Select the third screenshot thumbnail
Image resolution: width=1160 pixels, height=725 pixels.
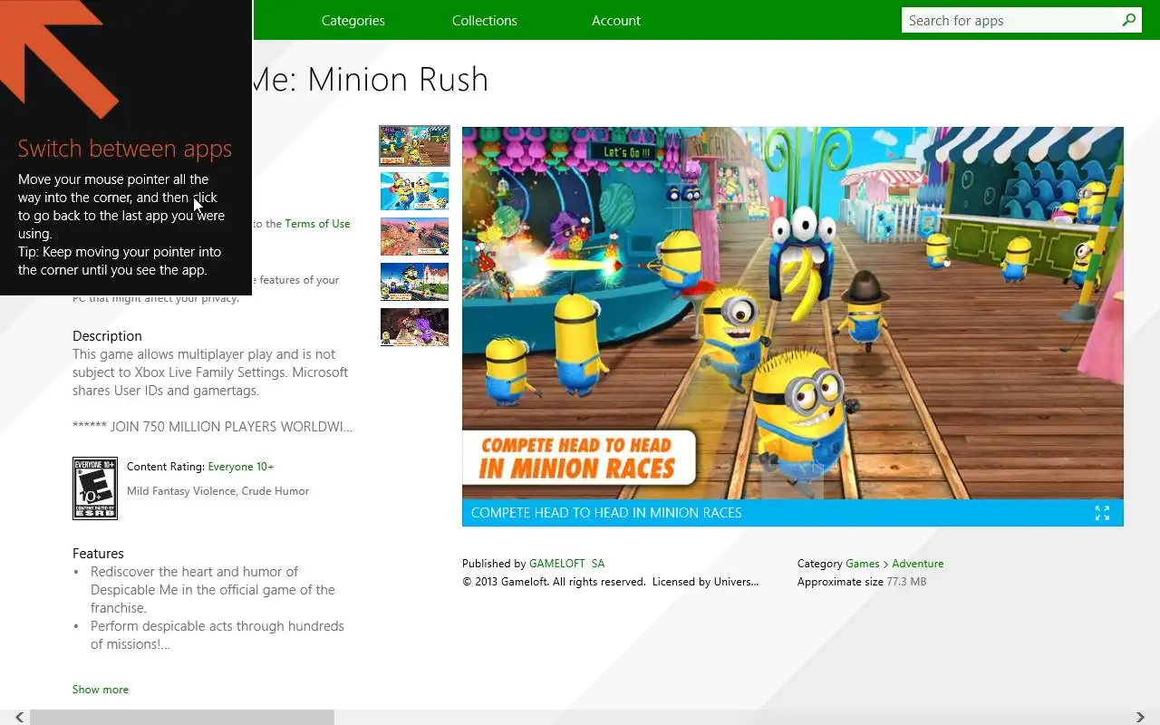pos(414,237)
